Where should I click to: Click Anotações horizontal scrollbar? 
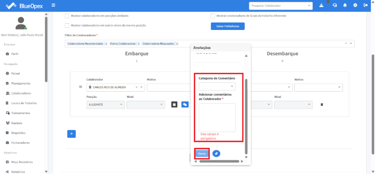click(x=219, y=162)
